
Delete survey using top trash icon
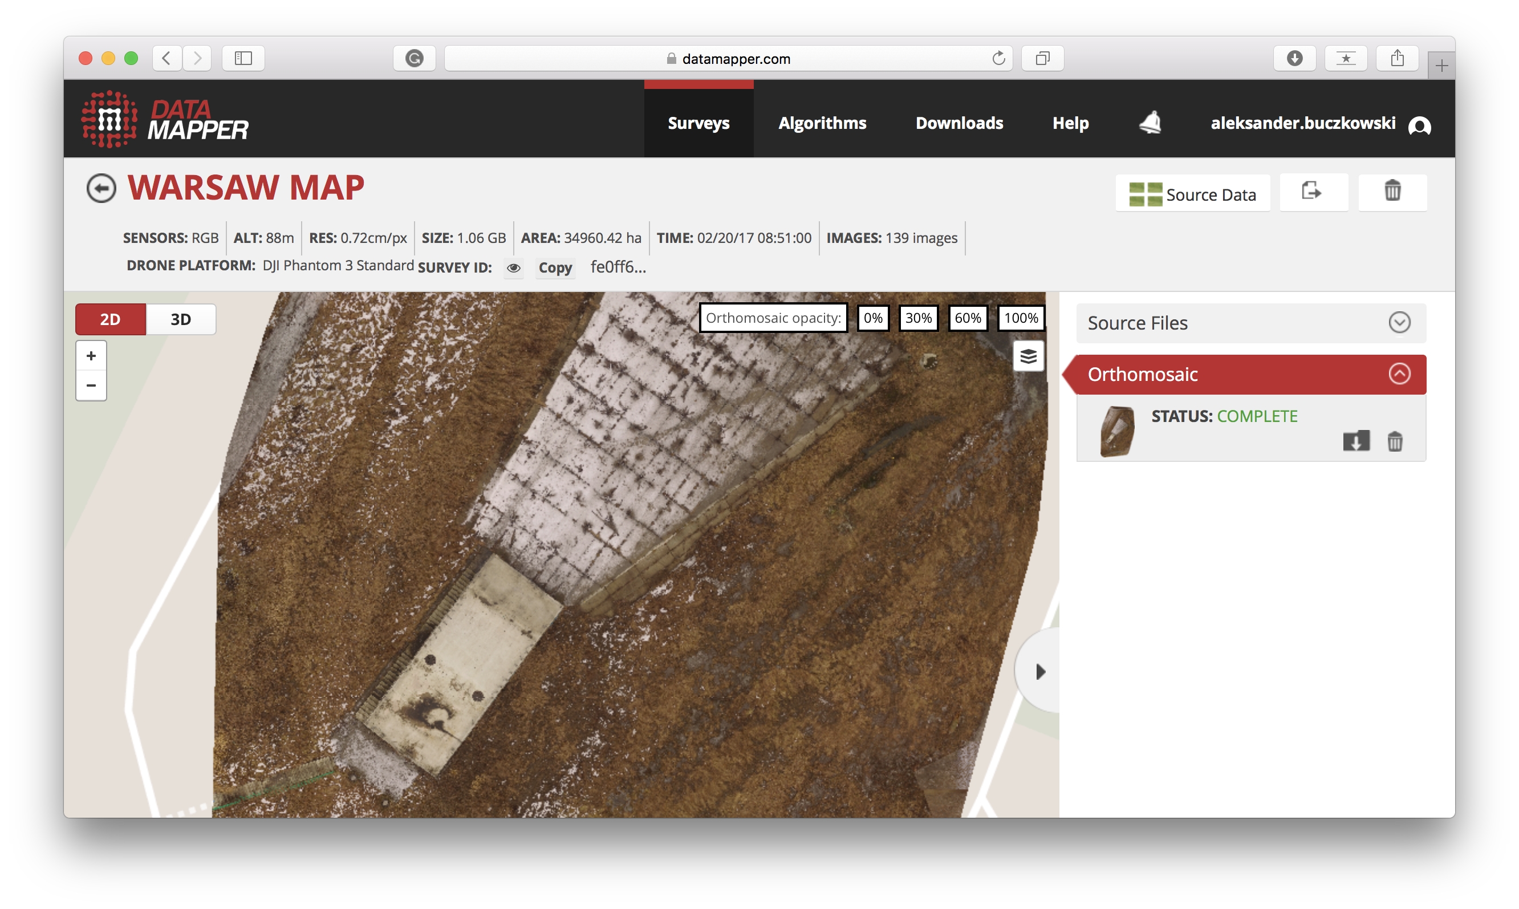point(1392,192)
